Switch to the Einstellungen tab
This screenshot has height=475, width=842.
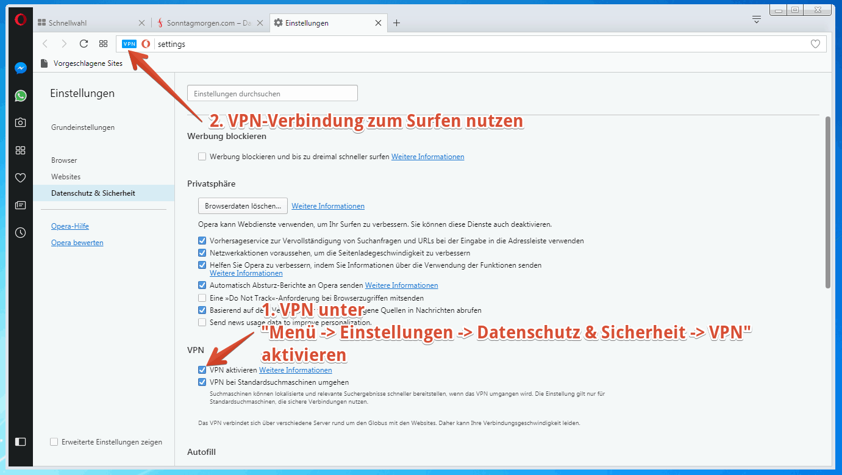click(x=327, y=23)
